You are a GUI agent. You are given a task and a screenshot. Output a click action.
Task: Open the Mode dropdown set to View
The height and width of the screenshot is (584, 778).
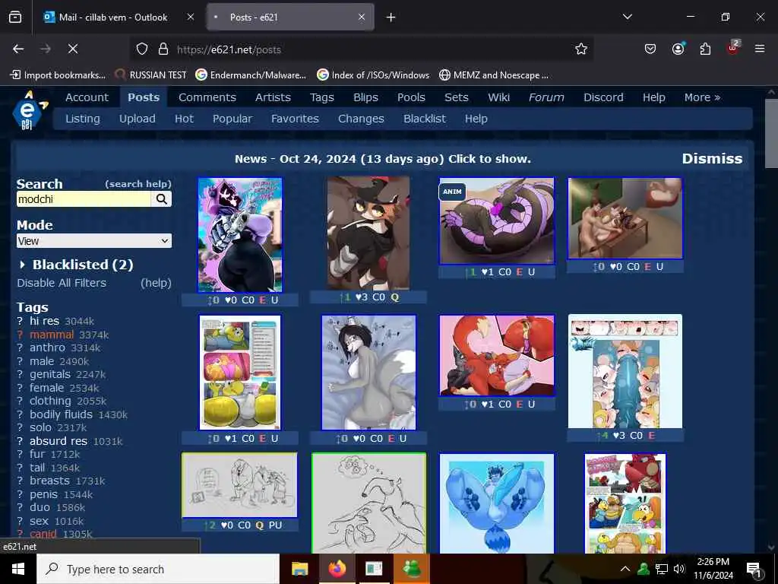click(94, 241)
